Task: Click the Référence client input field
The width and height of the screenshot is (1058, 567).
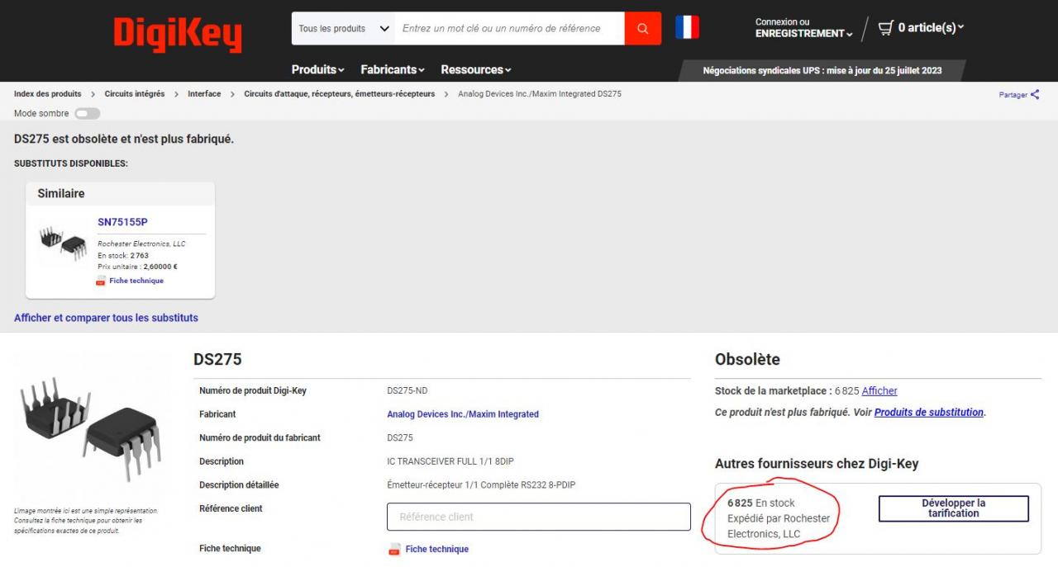Action: pos(539,517)
